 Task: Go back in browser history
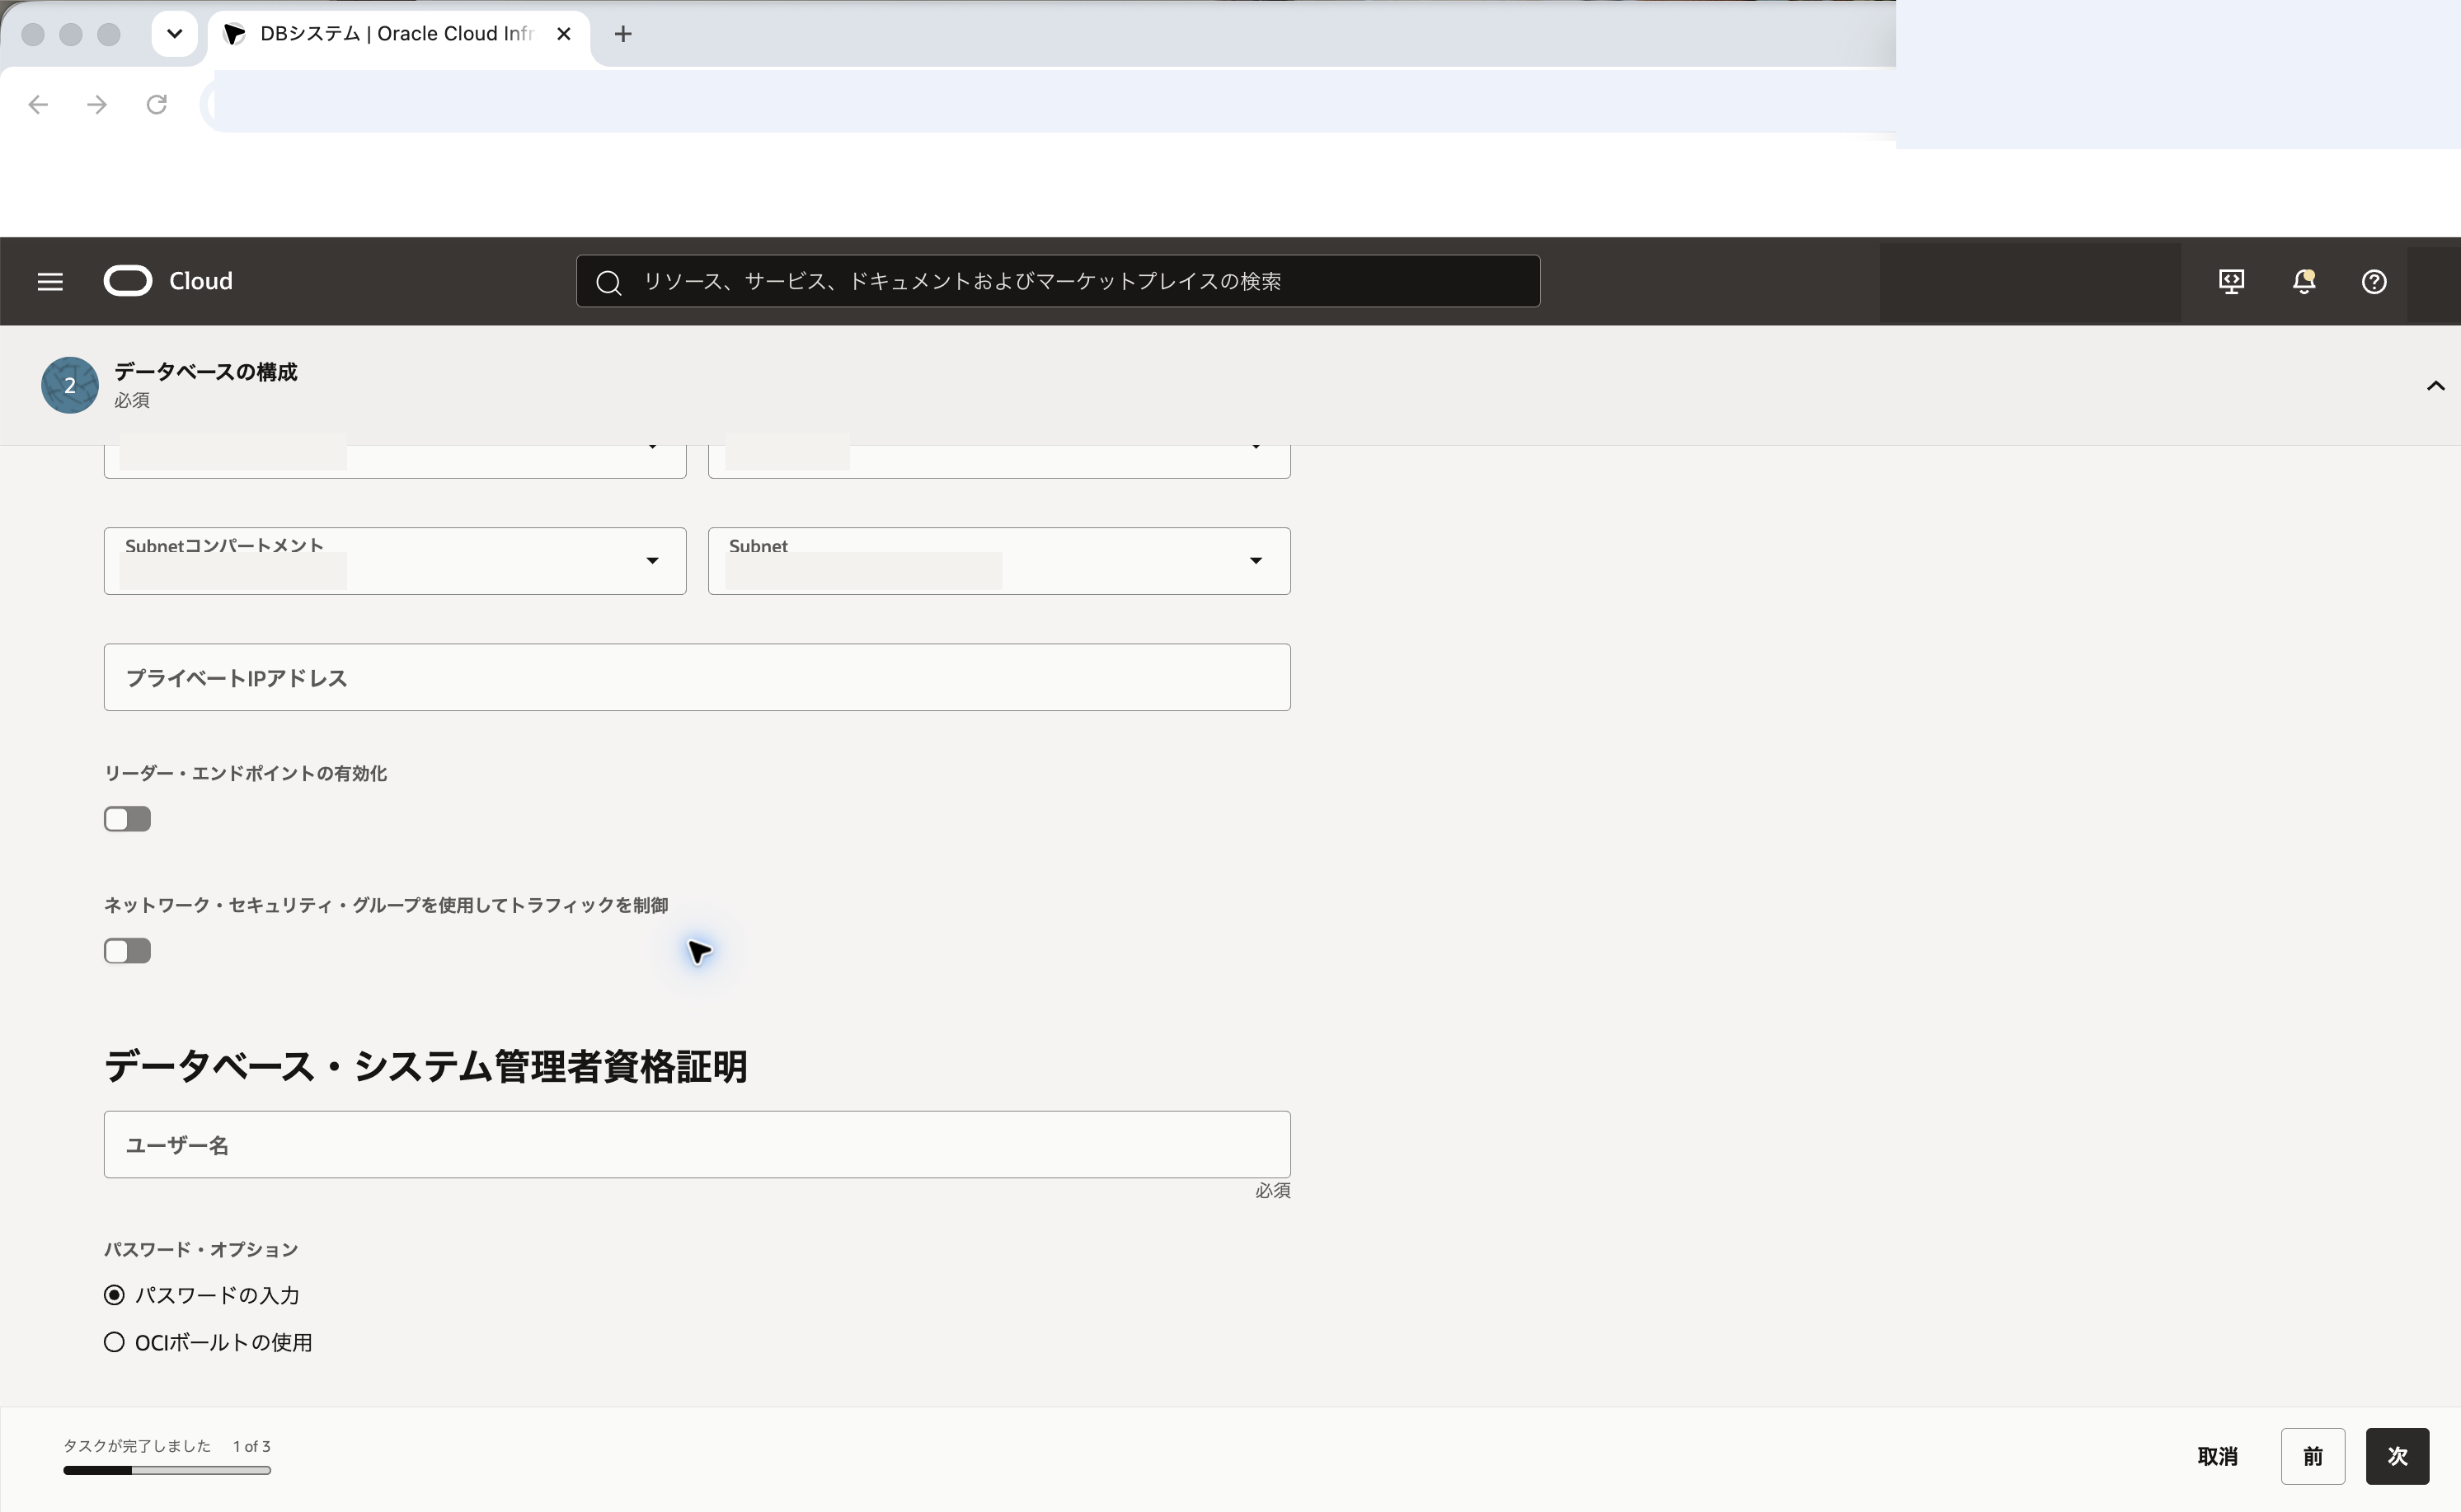(x=38, y=104)
